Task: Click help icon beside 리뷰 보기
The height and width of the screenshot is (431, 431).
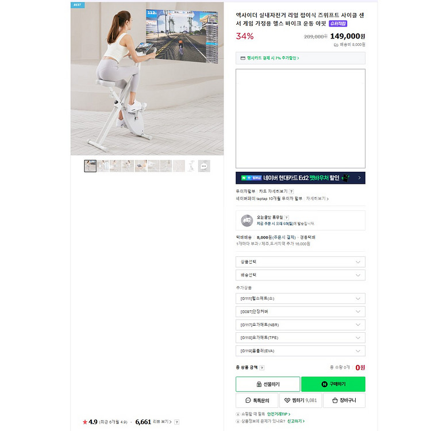Action: point(177,422)
